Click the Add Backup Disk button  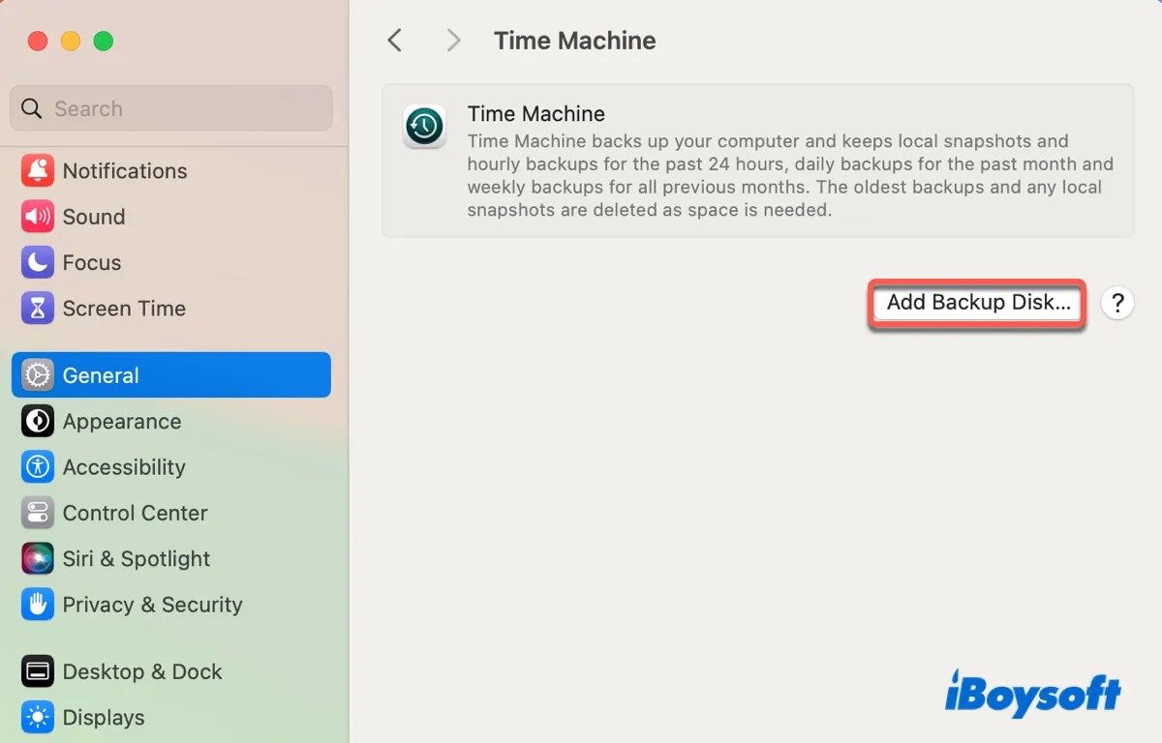coord(975,303)
